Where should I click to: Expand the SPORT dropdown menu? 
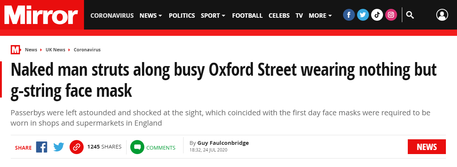213,16
